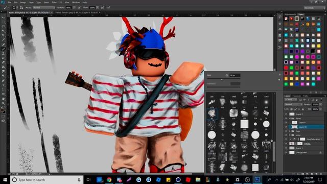Click the brush Size slider handle
Image resolution: width=327 pixels, height=184 pixels.
[222, 80]
